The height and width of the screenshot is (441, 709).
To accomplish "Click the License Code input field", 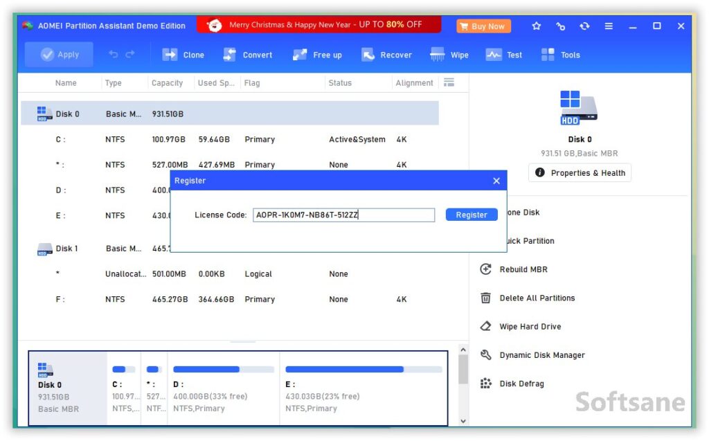I will [343, 215].
